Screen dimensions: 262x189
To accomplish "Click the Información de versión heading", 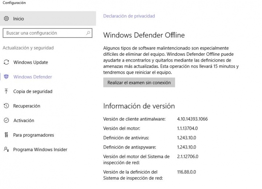I will [139, 106].
